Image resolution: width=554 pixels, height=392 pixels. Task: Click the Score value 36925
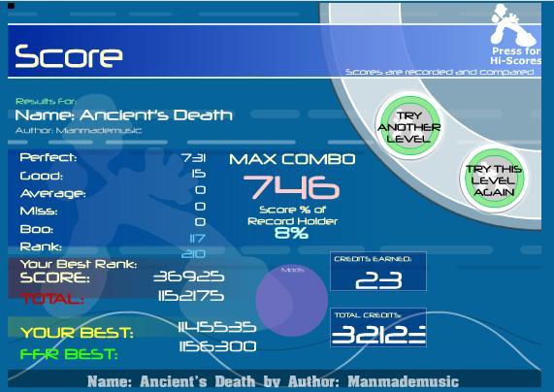pyautogui.click(x=189, y=277)
